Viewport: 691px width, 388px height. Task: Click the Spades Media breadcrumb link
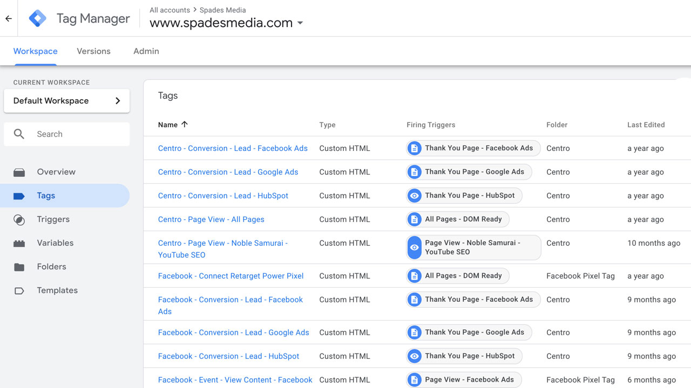[223, 10]
